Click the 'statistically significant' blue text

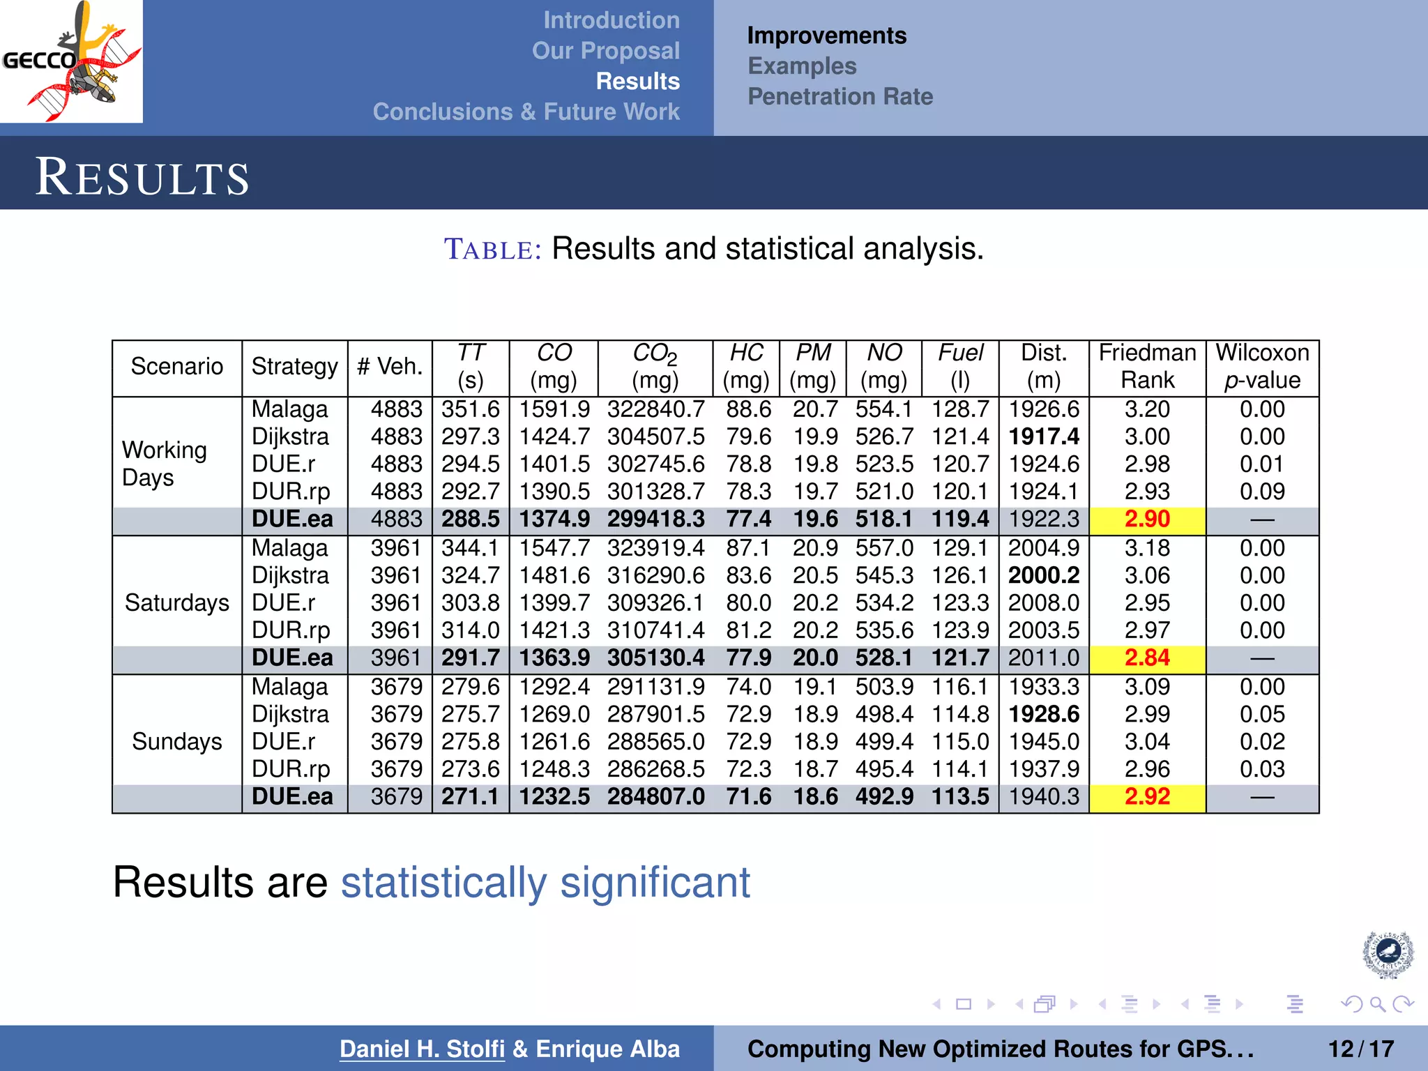click(545, 883)
